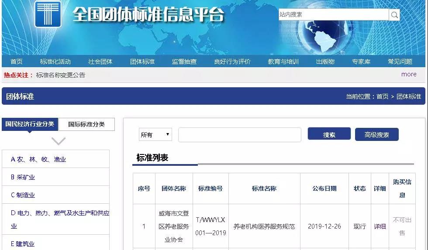Viewport: 428px width, 250px height.
Task: Open 详细 link for row 1
Action: [x=380, y=226]
